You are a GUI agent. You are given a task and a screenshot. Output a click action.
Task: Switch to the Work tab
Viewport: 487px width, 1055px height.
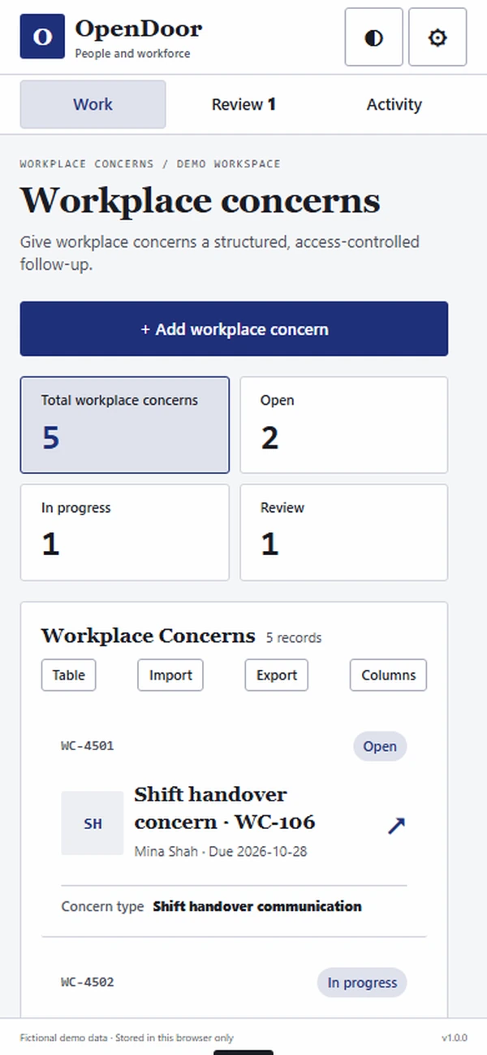[93, 104]
